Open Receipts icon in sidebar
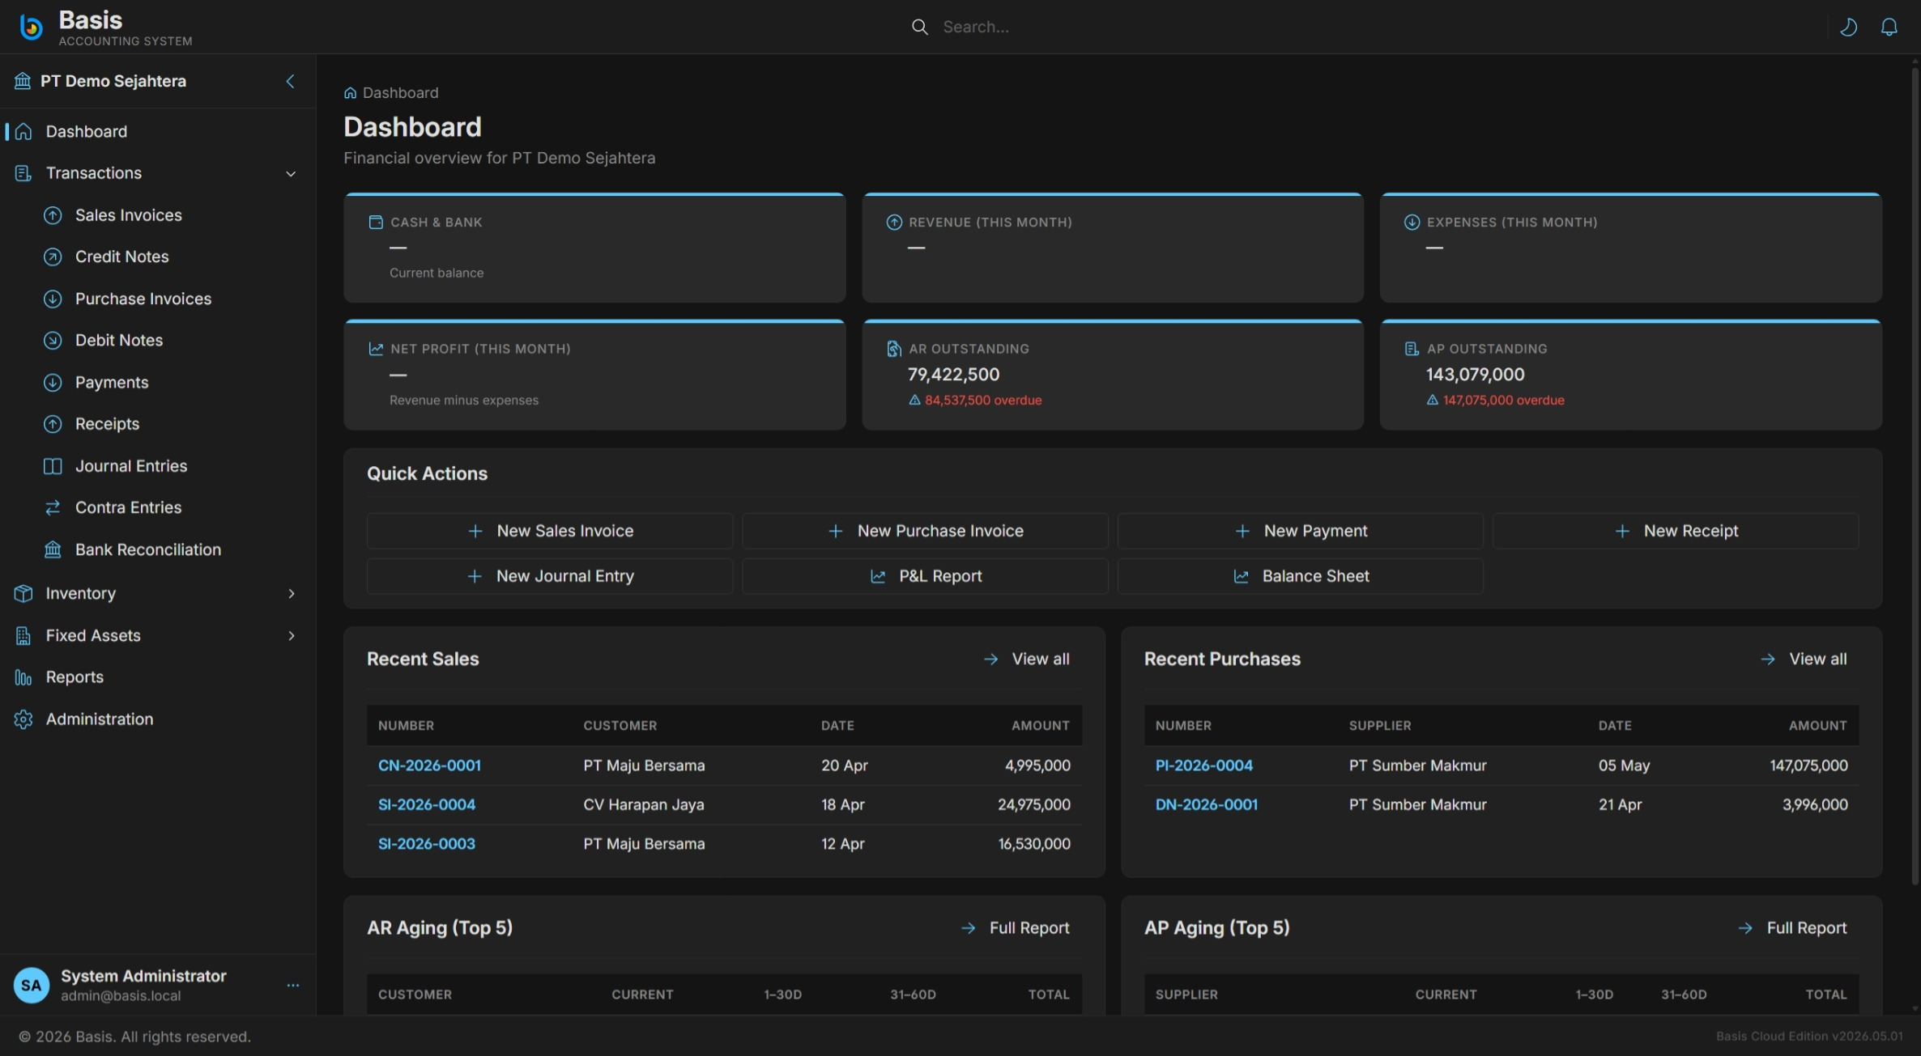 (x=53, y=424)
